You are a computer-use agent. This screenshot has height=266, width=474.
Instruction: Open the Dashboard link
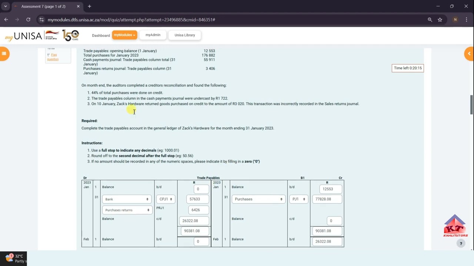coord(101,35)
